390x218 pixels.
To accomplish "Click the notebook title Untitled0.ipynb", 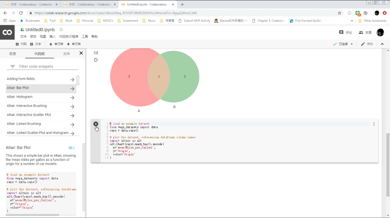I will (40, 29).
